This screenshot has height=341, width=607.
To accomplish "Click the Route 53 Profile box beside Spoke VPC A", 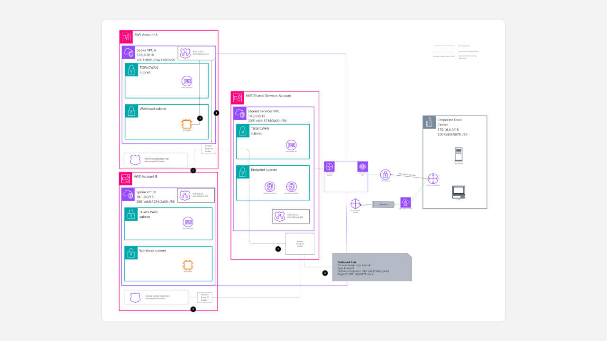I will [209, 149].
